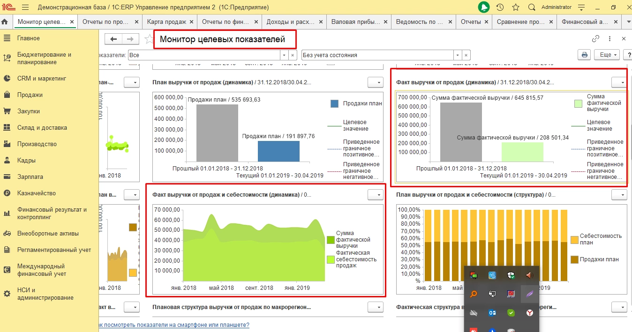
Task: Click the search magnifier in title bar
Action: click(532, 7)
